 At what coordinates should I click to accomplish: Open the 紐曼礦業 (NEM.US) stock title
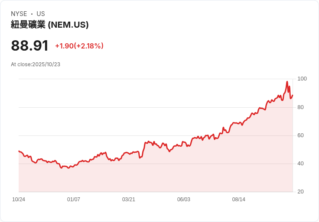(50, 25)
